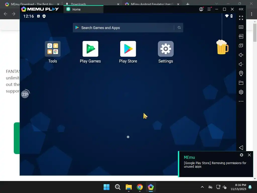The width and height of the screenshot is (257, 193).
Task: Open keymapping keyboard icon
Action: pos(241,27)
